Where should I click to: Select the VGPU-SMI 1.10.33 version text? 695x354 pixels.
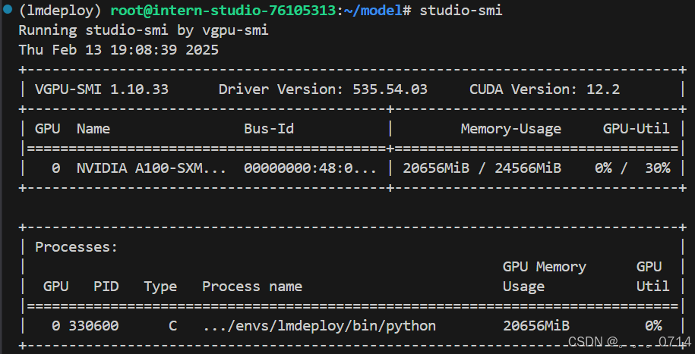(x=102, y=89)
